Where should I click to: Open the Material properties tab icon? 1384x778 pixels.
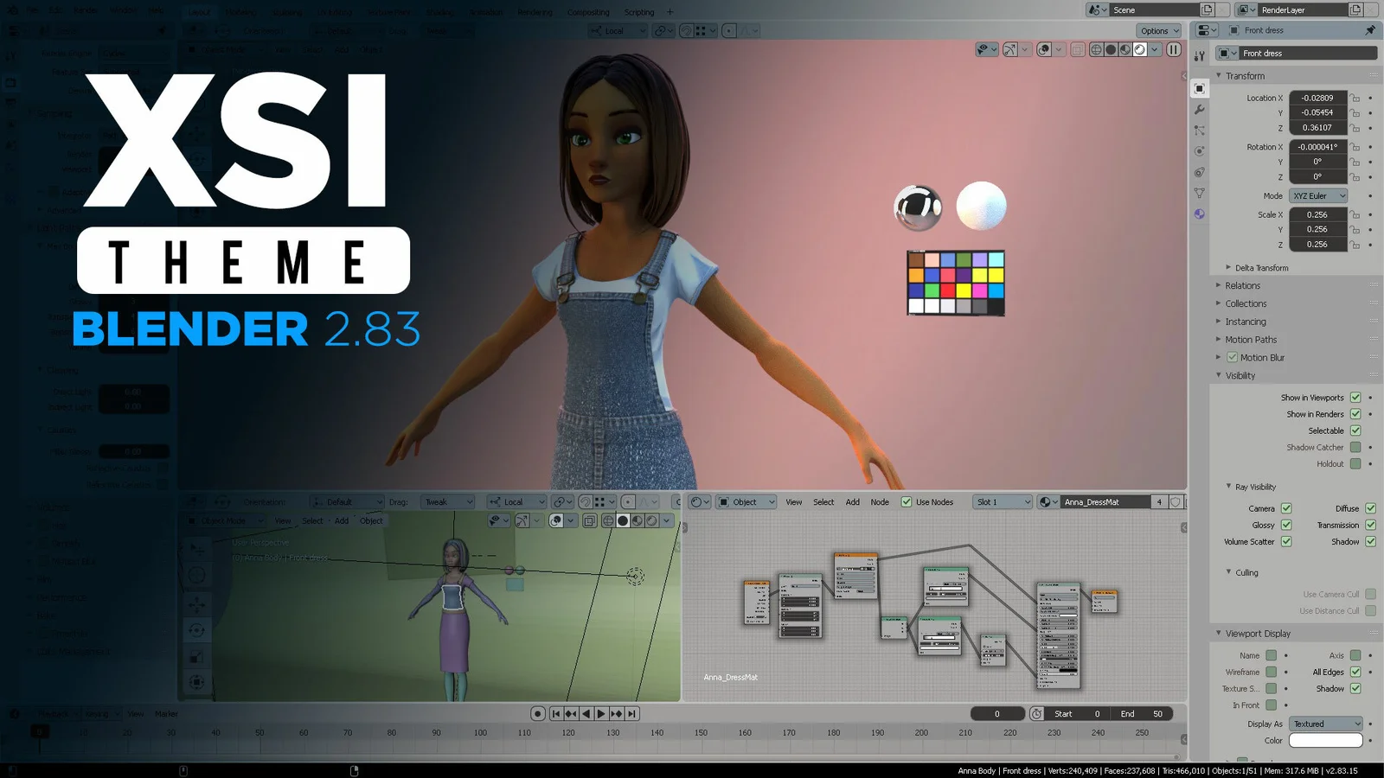tap(1199, 214)
